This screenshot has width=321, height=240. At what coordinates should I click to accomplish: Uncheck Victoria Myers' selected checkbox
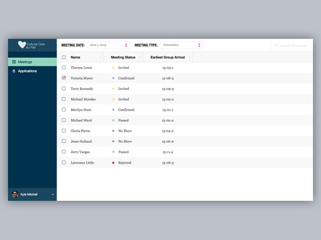tap(64, 78)
